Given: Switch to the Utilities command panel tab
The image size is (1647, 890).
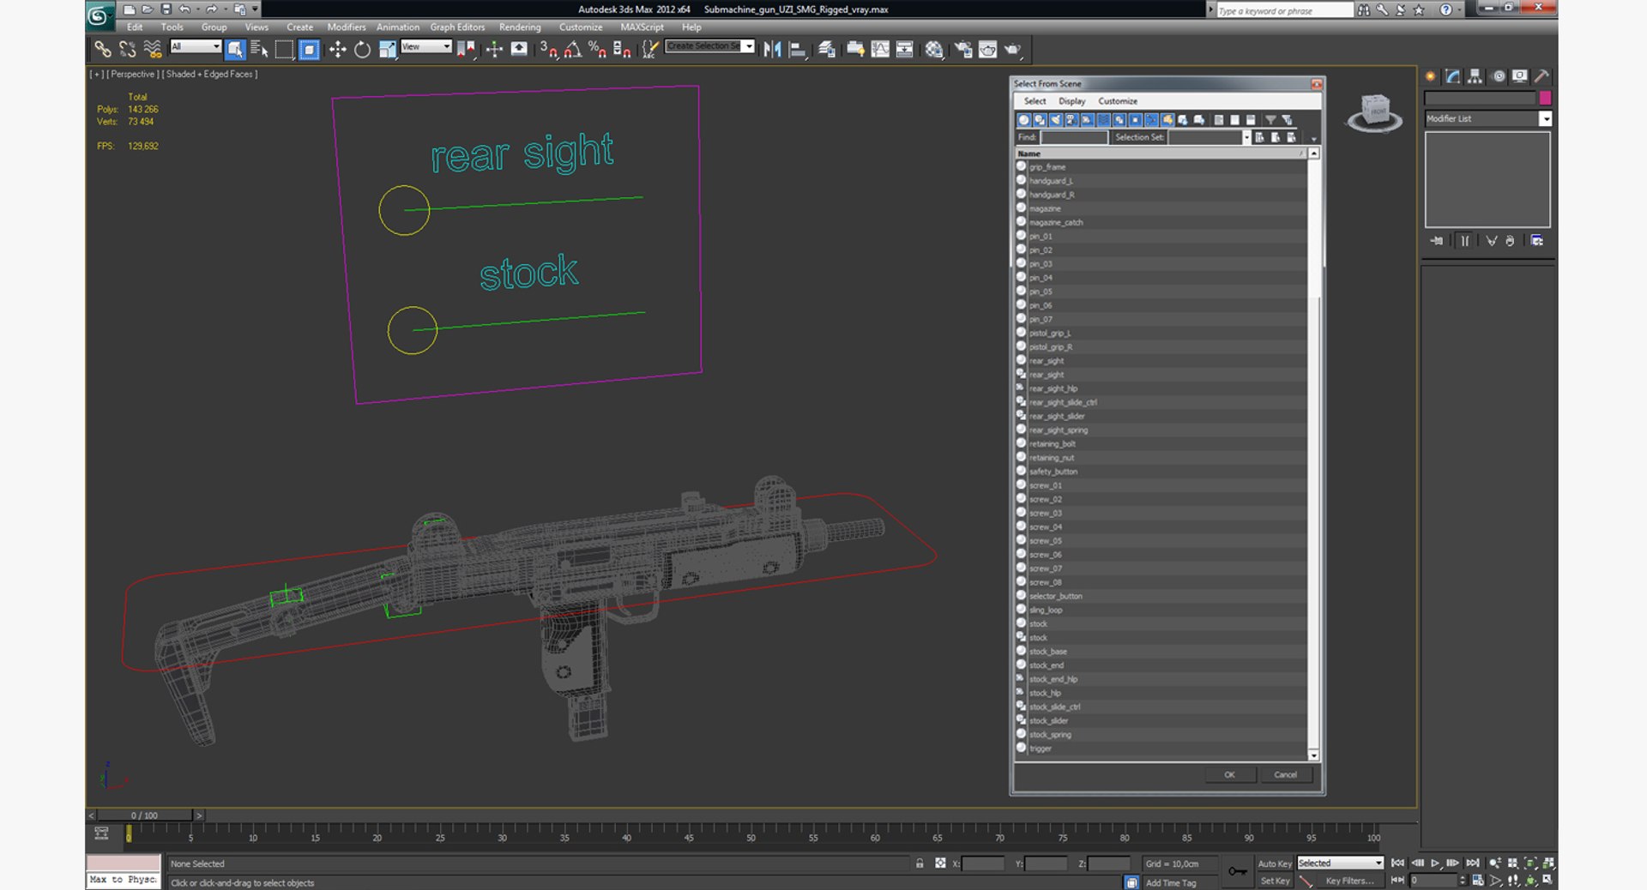Looking at the screenshot, I should 1541,76.
